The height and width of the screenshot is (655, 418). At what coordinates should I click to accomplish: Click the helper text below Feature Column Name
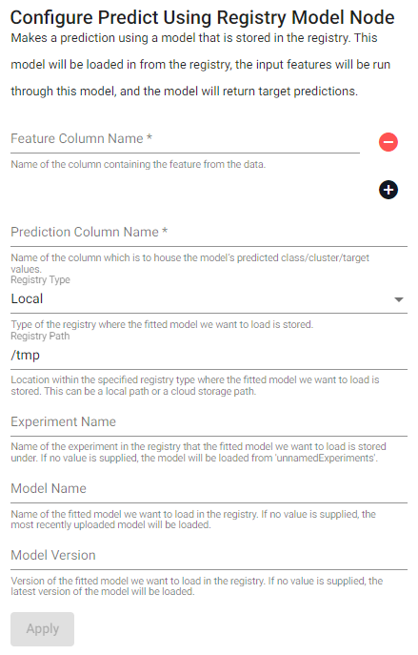click(x=138, y=165)
